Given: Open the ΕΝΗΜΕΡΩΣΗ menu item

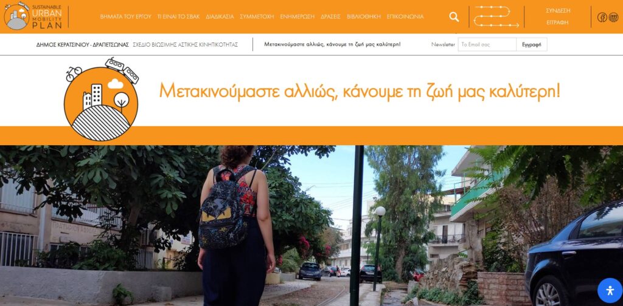Looking at the screenshot, I should (x=297, y=16).
